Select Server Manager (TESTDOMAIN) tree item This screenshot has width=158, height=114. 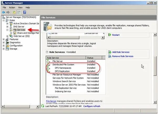21,17
